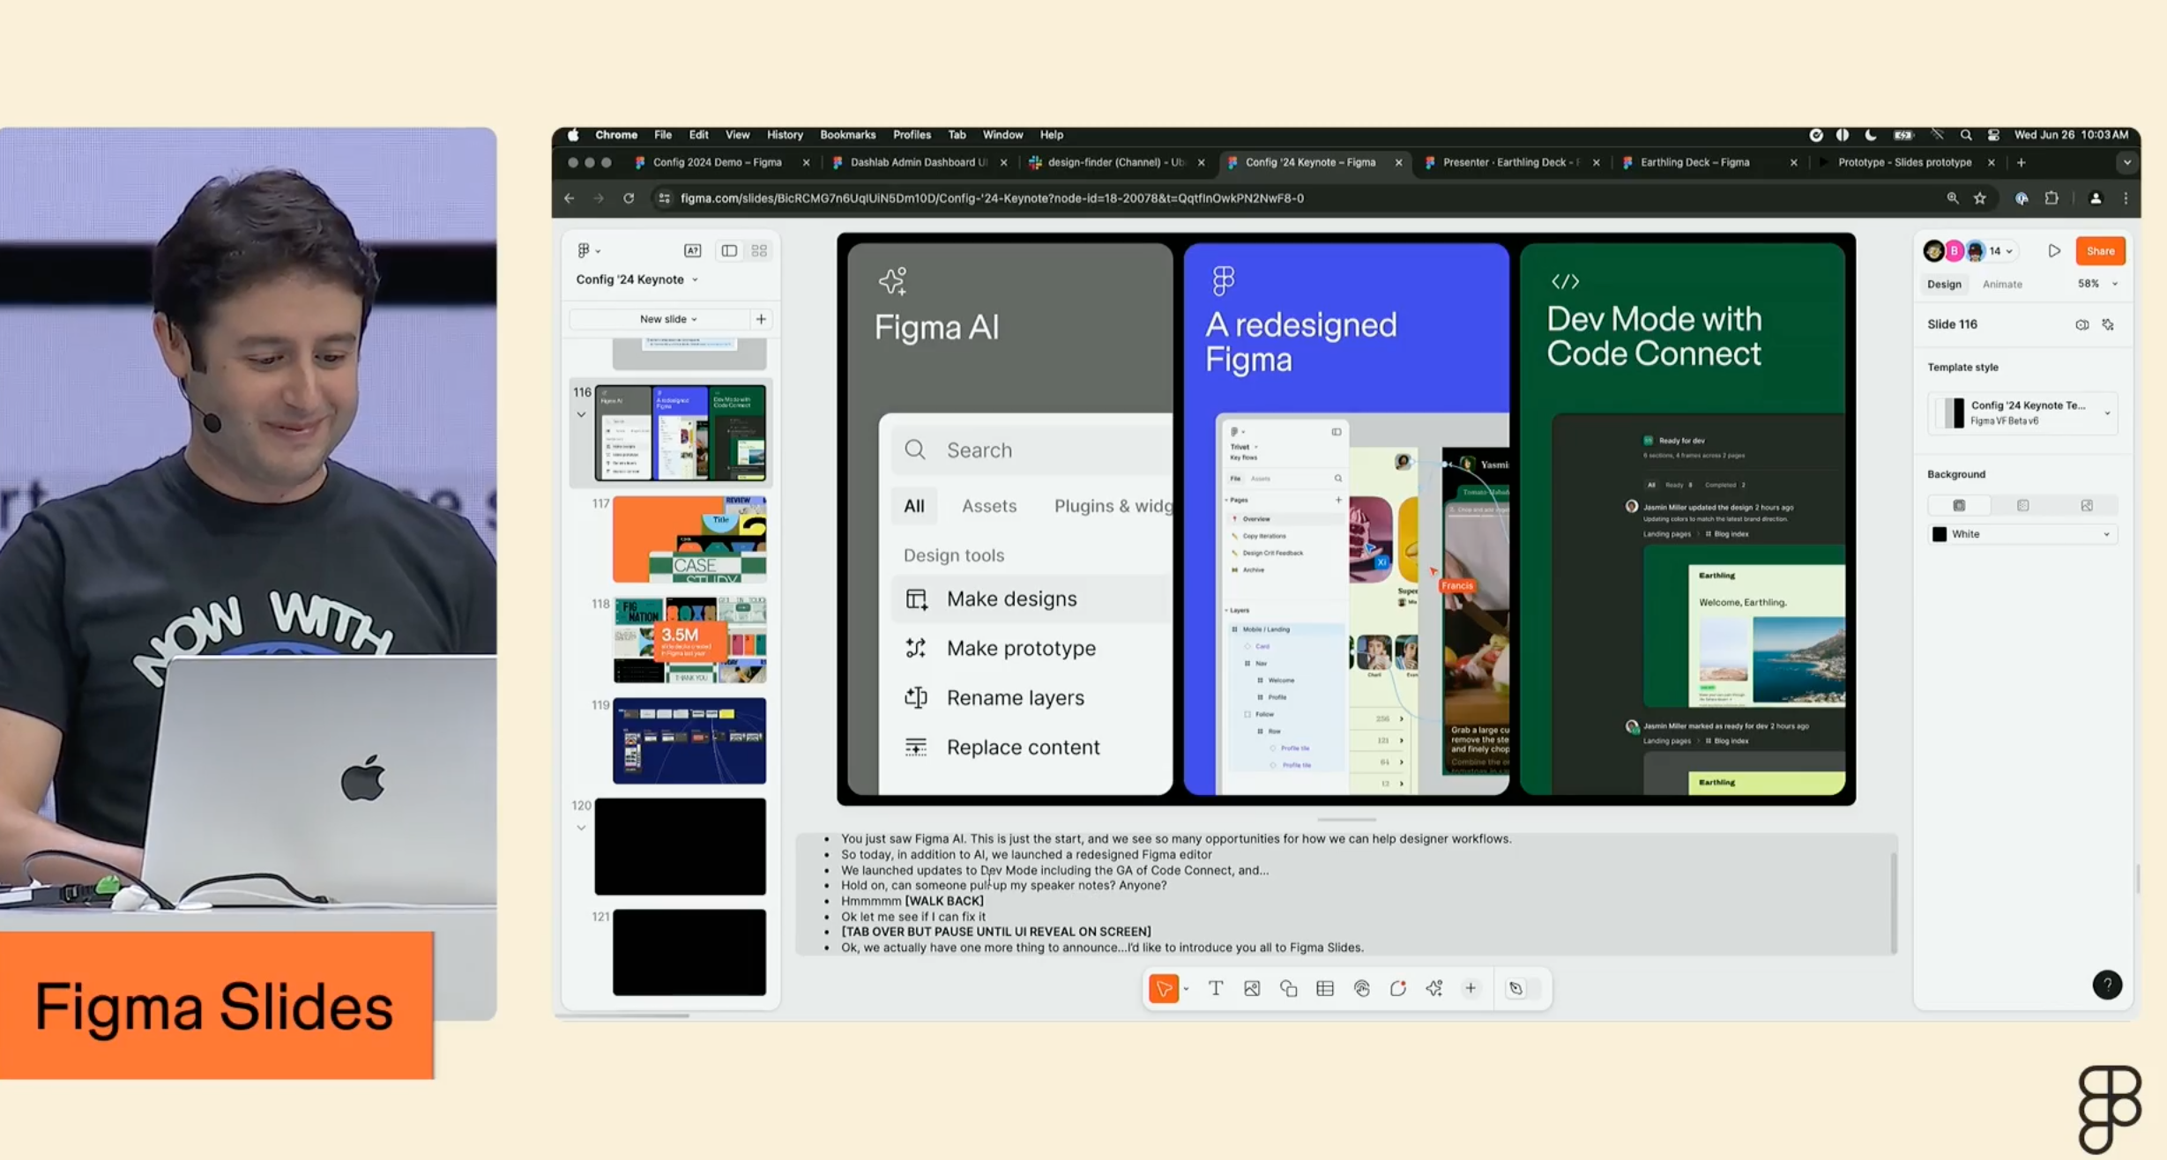Open the slide transition icon beside Slide 116
Screen dimensions: 2167x1160
click(x=2081, y=324)
